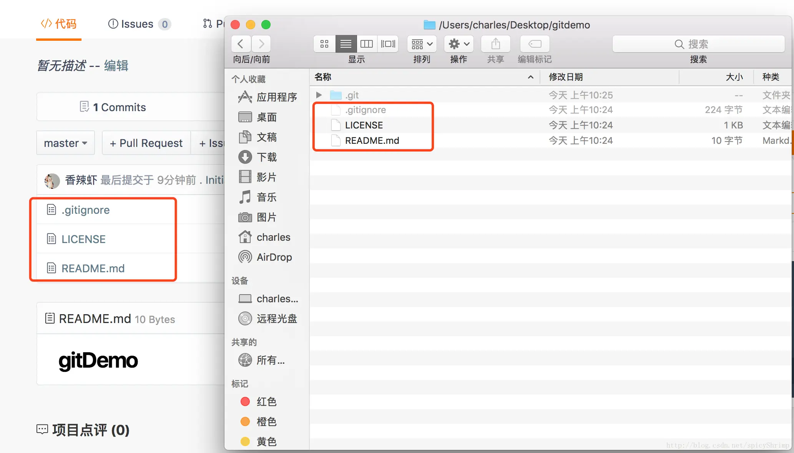Open the Action gear dropdown menu

458,44
